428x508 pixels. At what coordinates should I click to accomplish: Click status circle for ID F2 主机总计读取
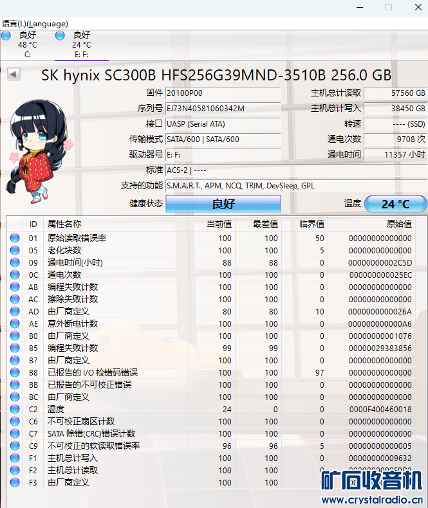click(15, 470)
